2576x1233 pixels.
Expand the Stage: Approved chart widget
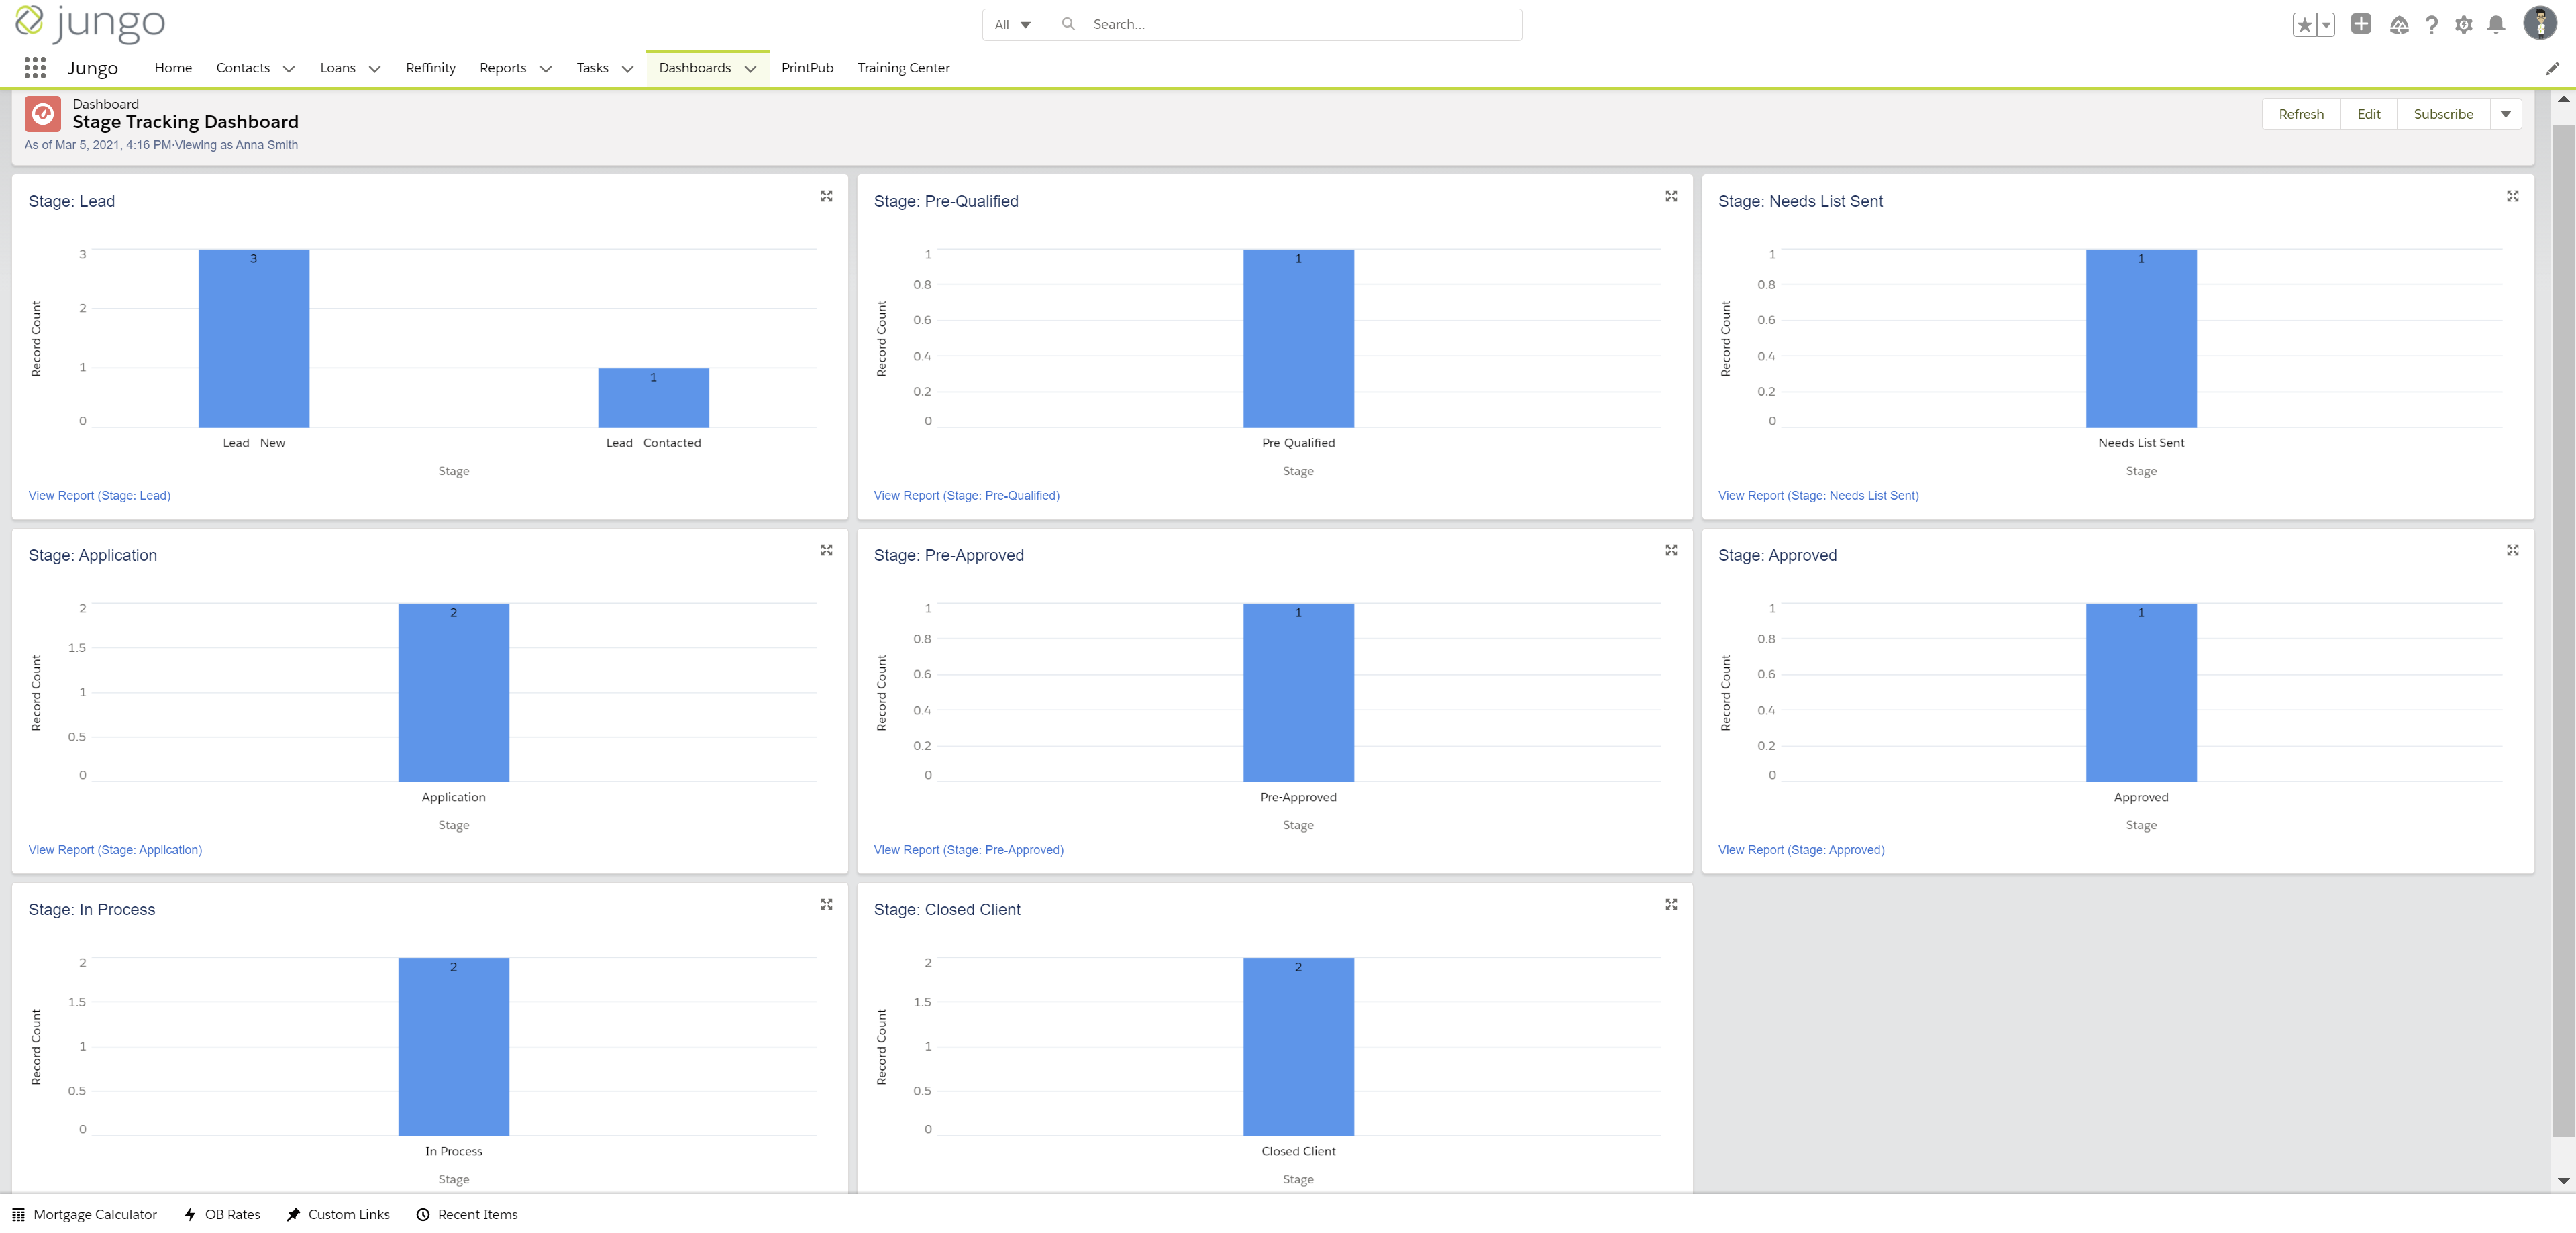2512,550
